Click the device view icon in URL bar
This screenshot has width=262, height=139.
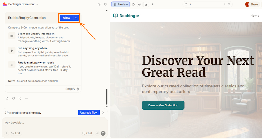[186, 4]
